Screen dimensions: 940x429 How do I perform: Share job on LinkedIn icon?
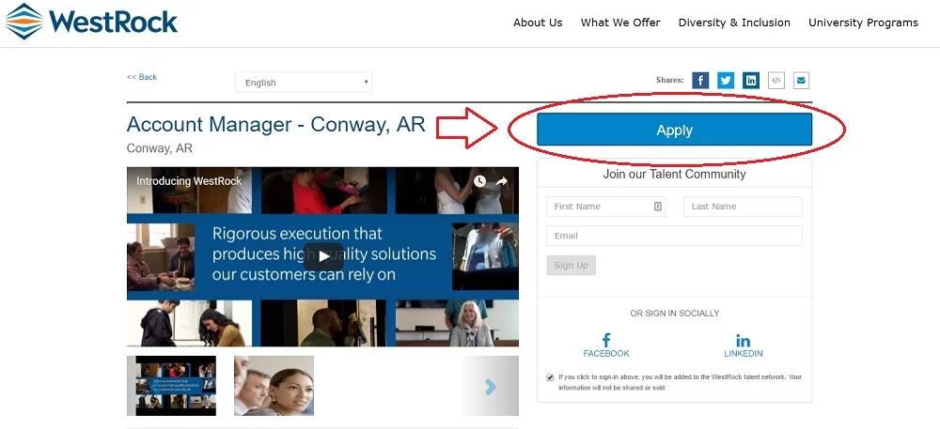tap(751, 81)
